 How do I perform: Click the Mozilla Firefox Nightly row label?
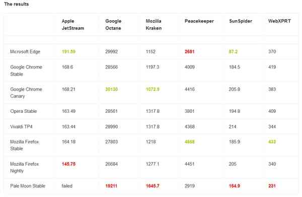point(25,167)
